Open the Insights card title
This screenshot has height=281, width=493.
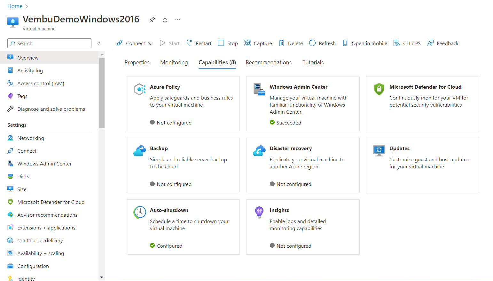pos(279,210)
